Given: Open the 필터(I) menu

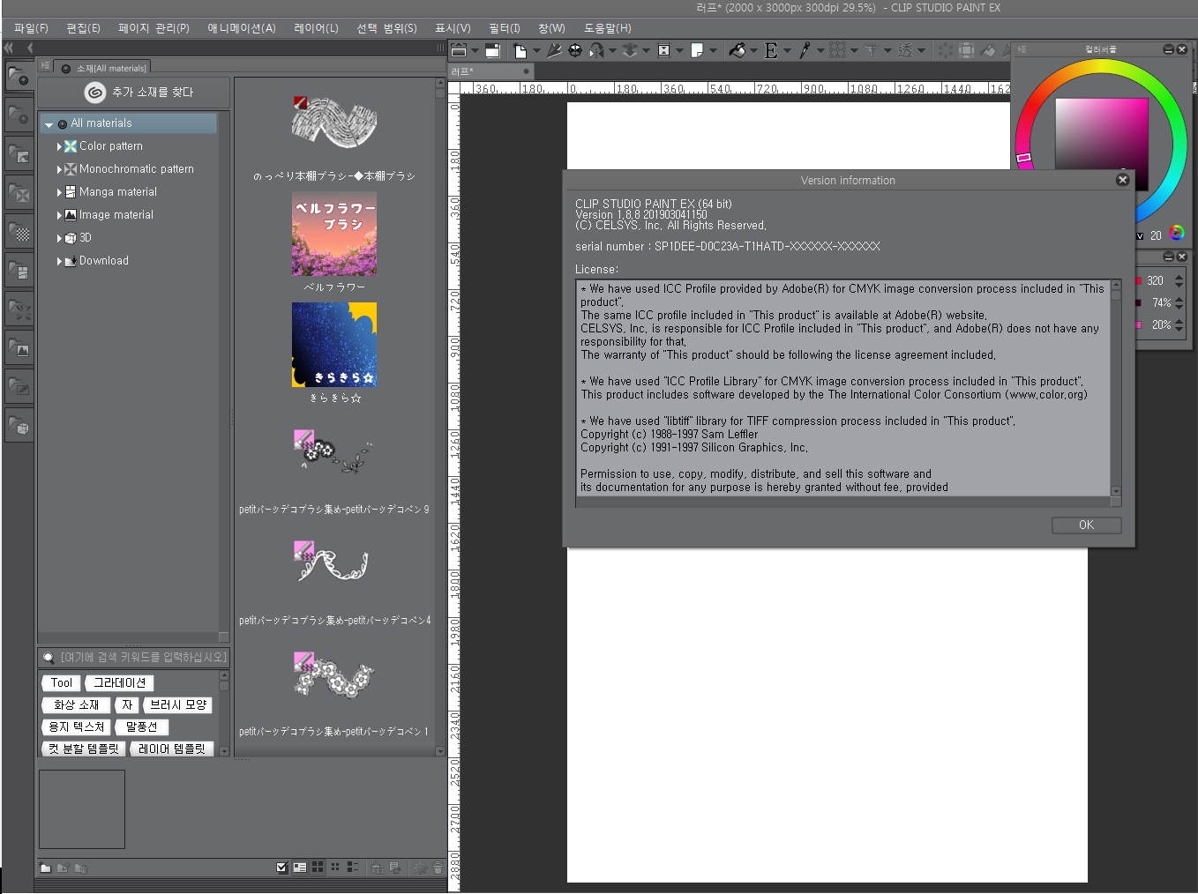Looking at the screenshot, I should 504,28.
